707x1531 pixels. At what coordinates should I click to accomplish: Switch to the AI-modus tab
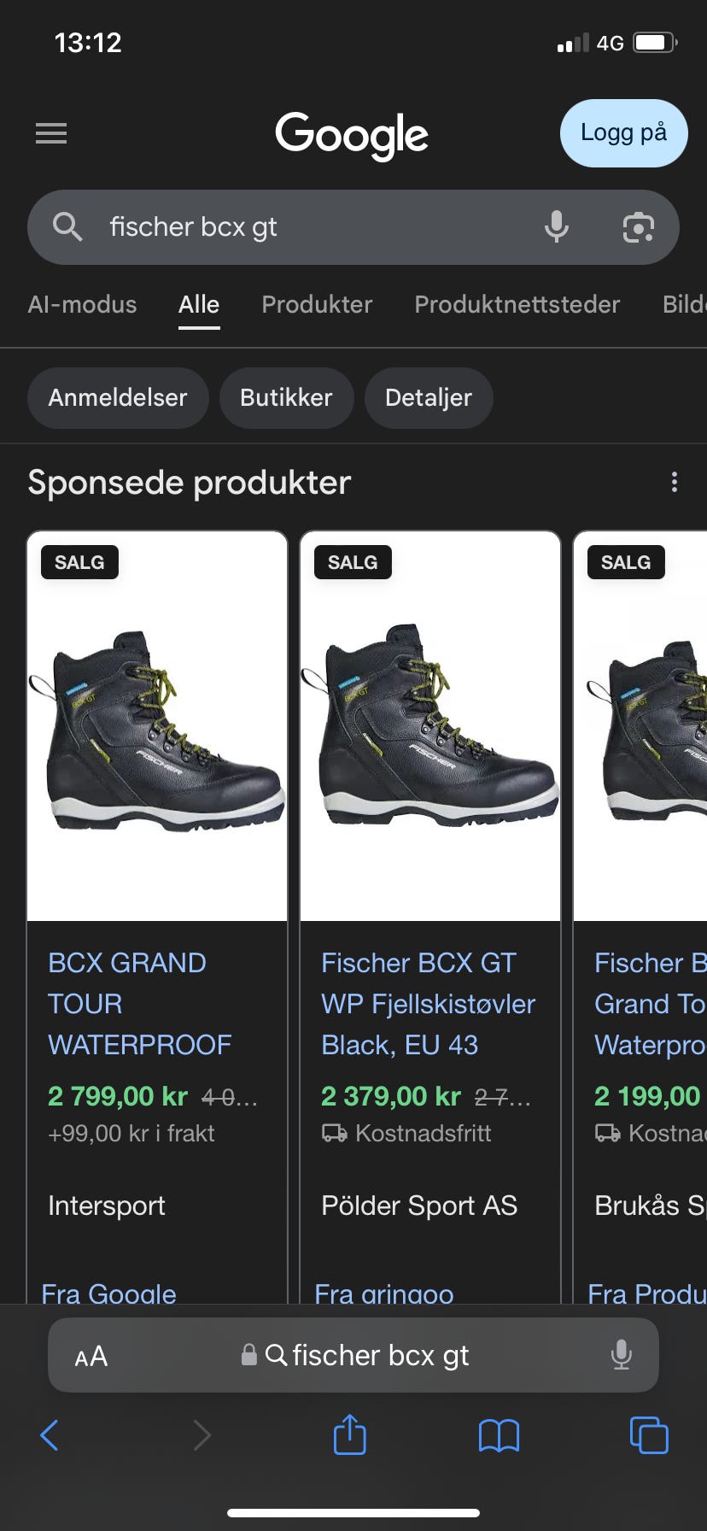[x=82, y=304]
